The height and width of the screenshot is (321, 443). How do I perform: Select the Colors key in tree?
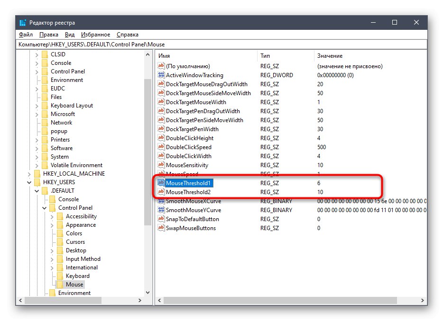[74, 233]
